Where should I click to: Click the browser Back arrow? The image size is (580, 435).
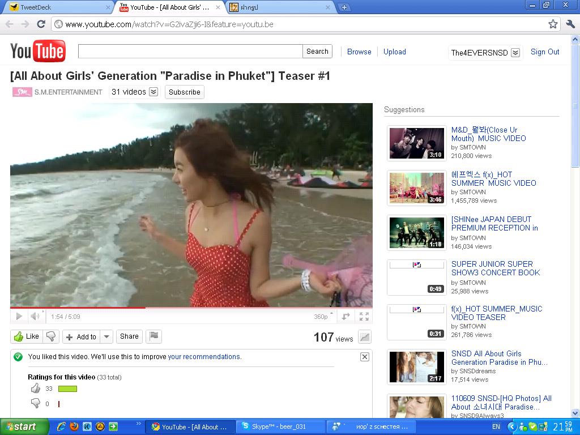pyautogui.click(x=9, y=24)
